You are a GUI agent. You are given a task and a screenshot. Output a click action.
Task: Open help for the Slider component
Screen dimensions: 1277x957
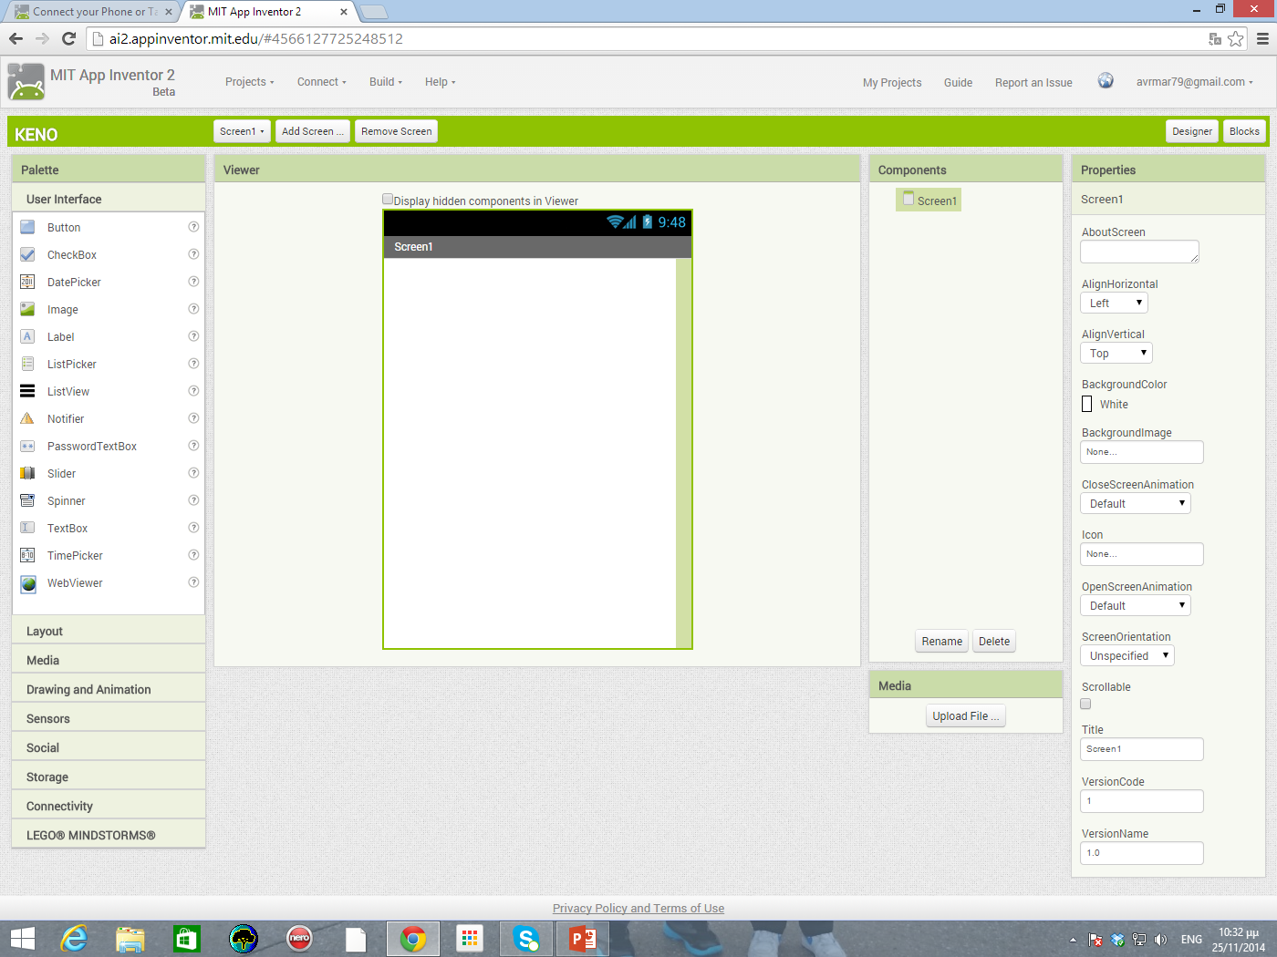pyautogui.click(x=193, y=473)
